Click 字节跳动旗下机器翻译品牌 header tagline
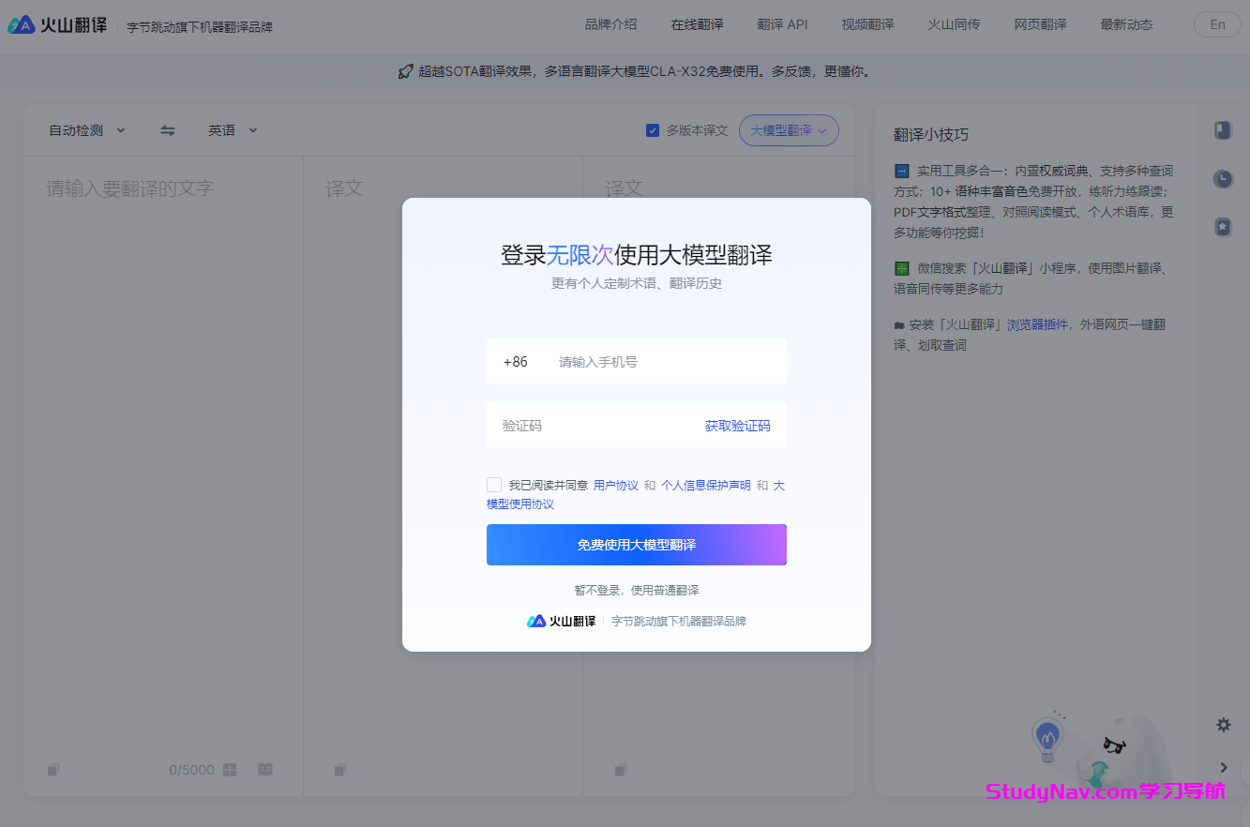The height and width of the screenshot is (827, 1250). 200,27
